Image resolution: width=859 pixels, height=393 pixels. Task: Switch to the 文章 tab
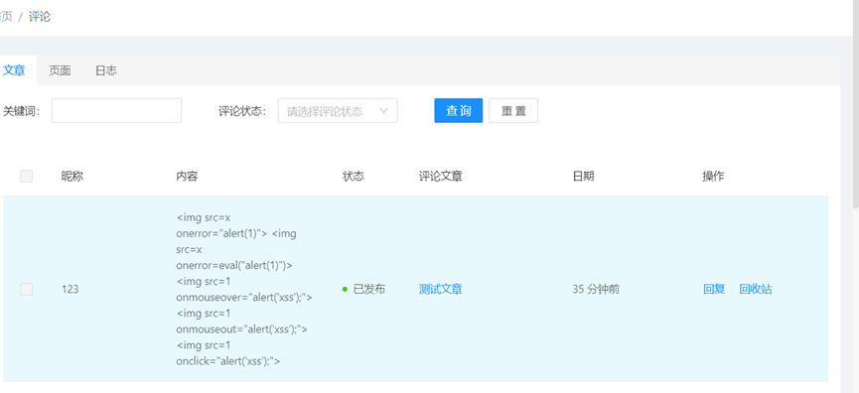click(14, 70)
